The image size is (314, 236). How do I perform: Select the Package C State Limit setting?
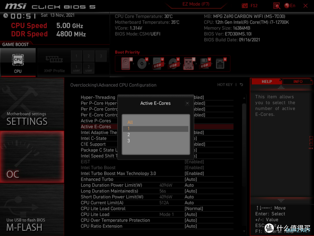tap(99, 150)
